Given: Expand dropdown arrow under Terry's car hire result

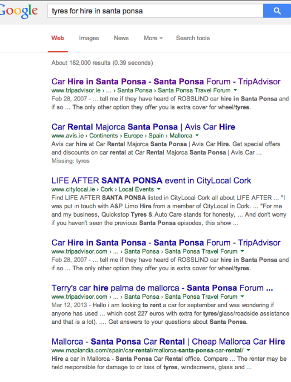Looking at the screenshot, I should click(x=242, y=297).
